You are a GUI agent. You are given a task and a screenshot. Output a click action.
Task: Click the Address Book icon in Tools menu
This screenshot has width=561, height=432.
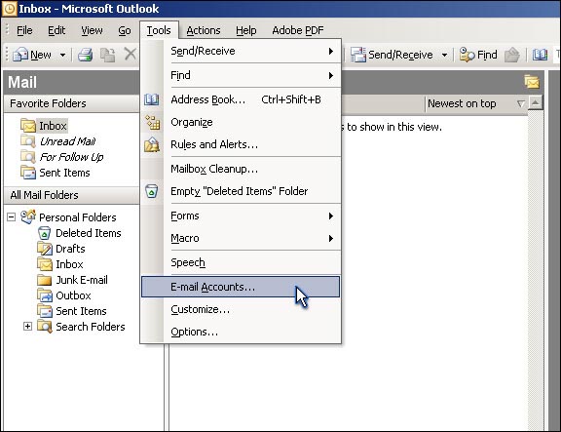click(x=152, y=99)
